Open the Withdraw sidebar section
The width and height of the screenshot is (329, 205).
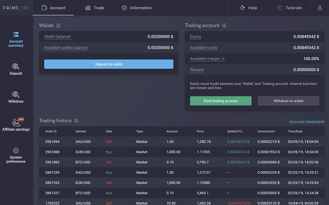pyautogui.click(x=15, y=97)
